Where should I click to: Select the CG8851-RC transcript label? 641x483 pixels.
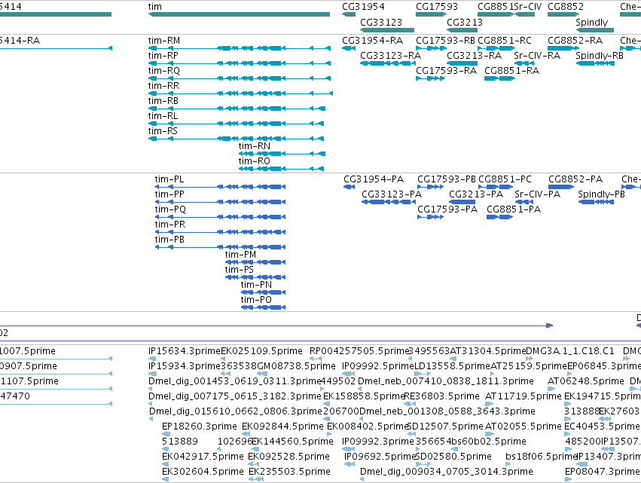pyautogui.click(x=505, y=41)
